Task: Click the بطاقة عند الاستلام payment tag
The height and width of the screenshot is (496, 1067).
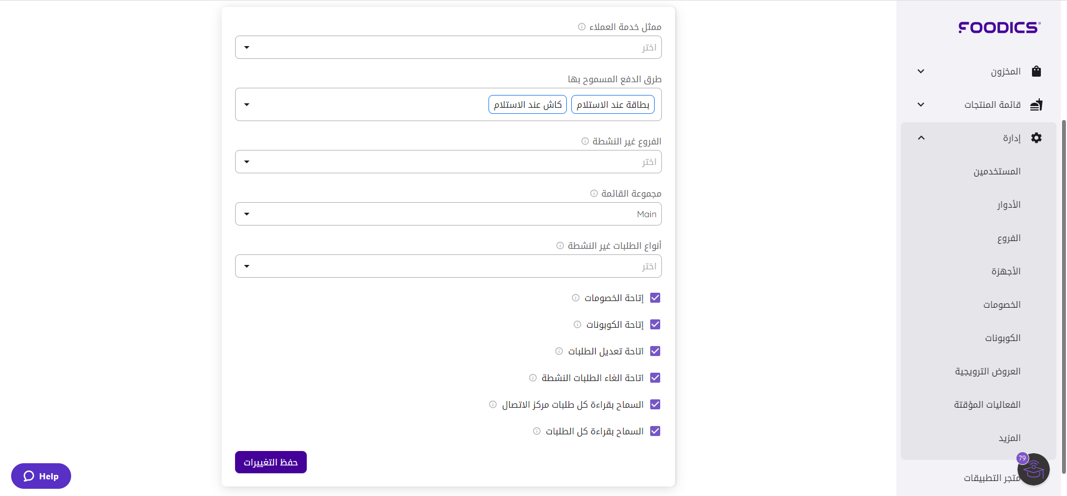Action: click(x=612, y=104)
